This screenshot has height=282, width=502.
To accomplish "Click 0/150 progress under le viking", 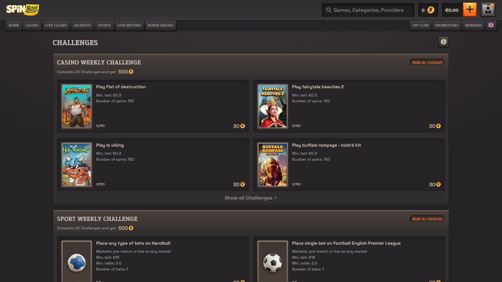I will tap(100, 184).
